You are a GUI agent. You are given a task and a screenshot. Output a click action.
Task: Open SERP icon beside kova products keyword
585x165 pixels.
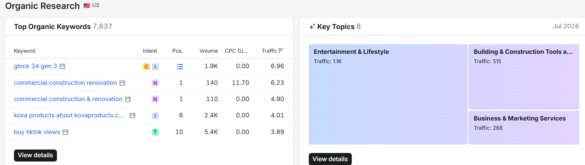pos(132,115)
